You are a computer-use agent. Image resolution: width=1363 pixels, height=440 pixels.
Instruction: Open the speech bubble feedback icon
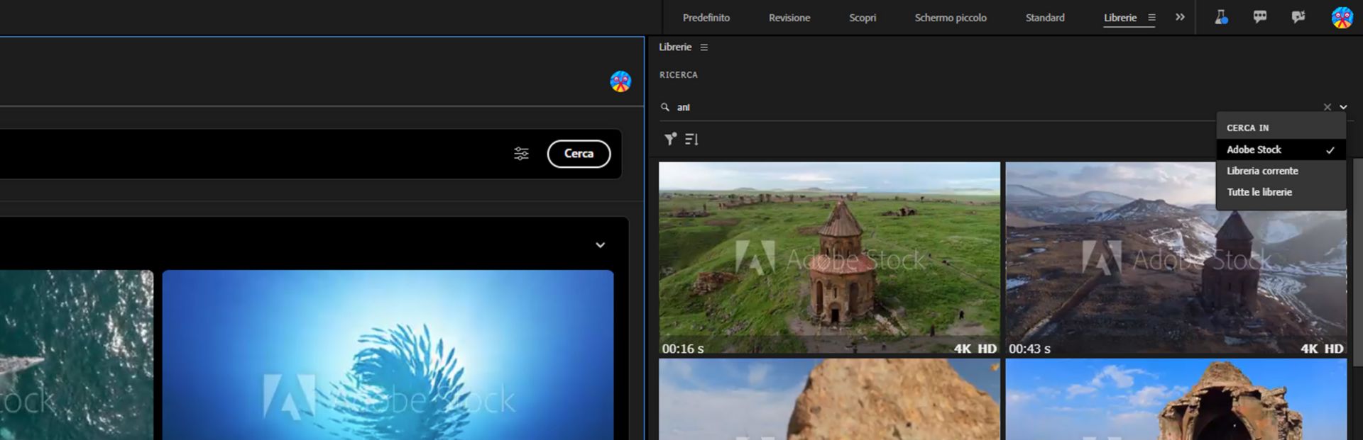pos(1260,17)
